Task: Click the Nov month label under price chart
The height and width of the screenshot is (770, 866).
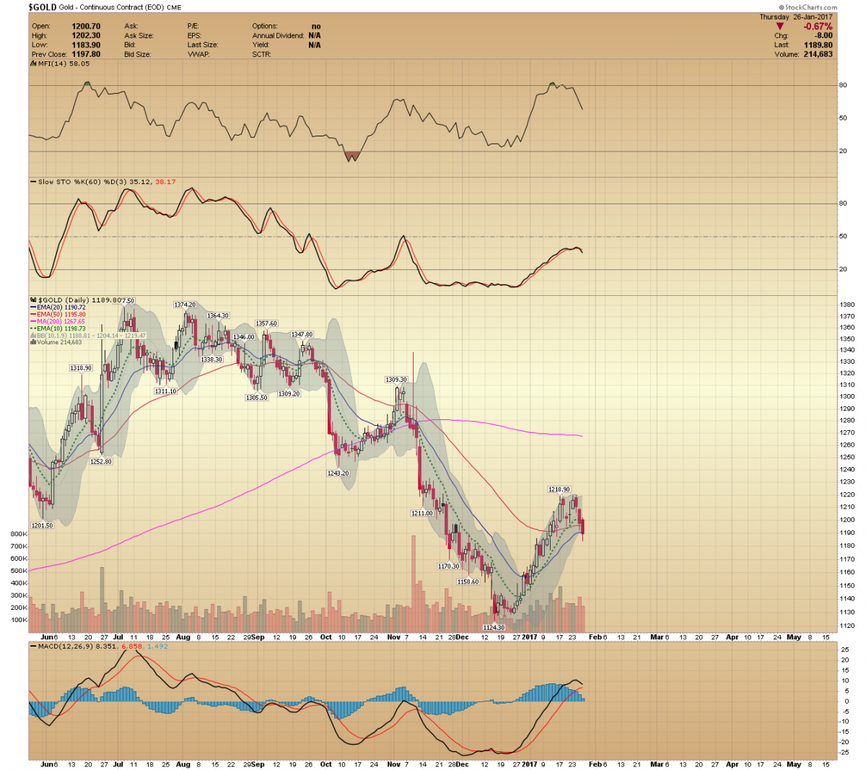Action: click(x=393, y=637)
